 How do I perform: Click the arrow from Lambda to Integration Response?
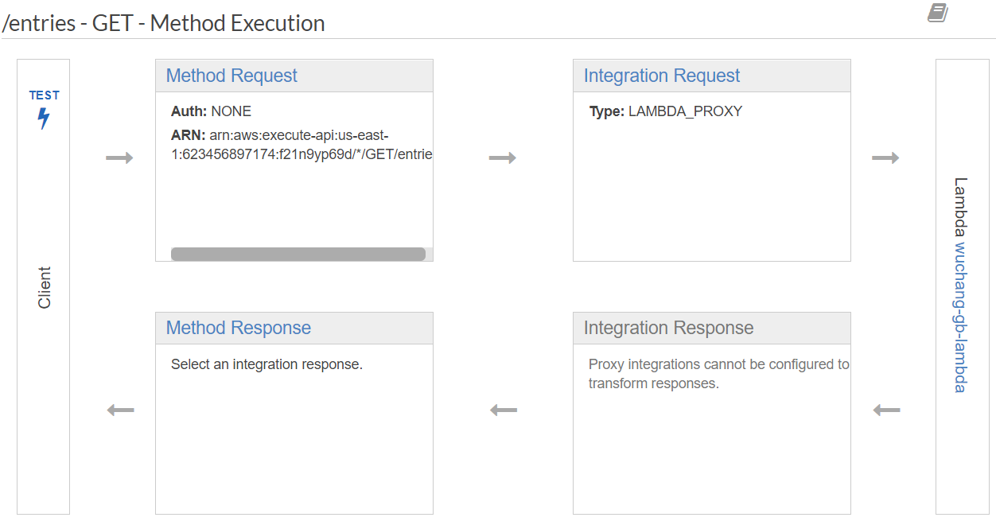[886, 410]
